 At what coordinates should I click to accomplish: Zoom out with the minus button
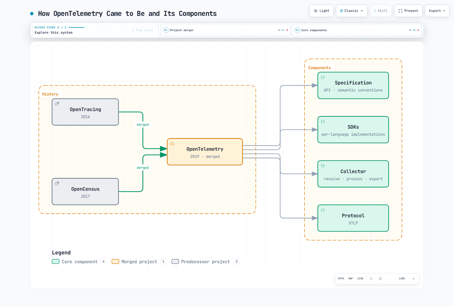point(390,279)
